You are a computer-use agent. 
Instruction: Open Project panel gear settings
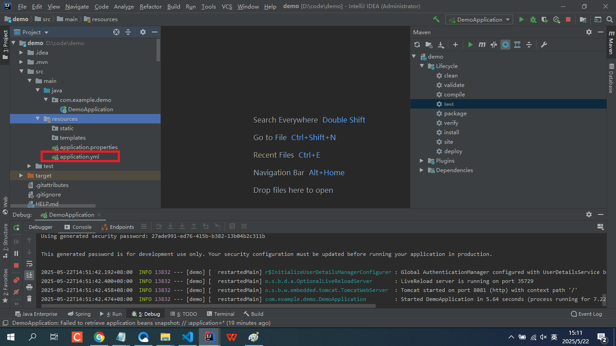click(x=143, y=32)
